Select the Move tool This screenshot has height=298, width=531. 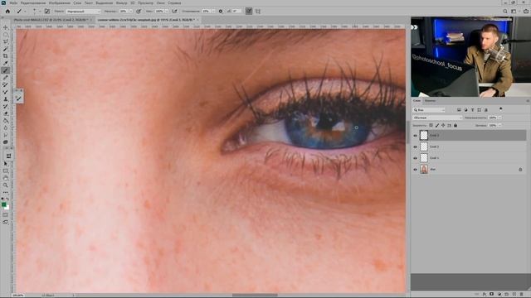pyautogui.click(x=6, y=27)
